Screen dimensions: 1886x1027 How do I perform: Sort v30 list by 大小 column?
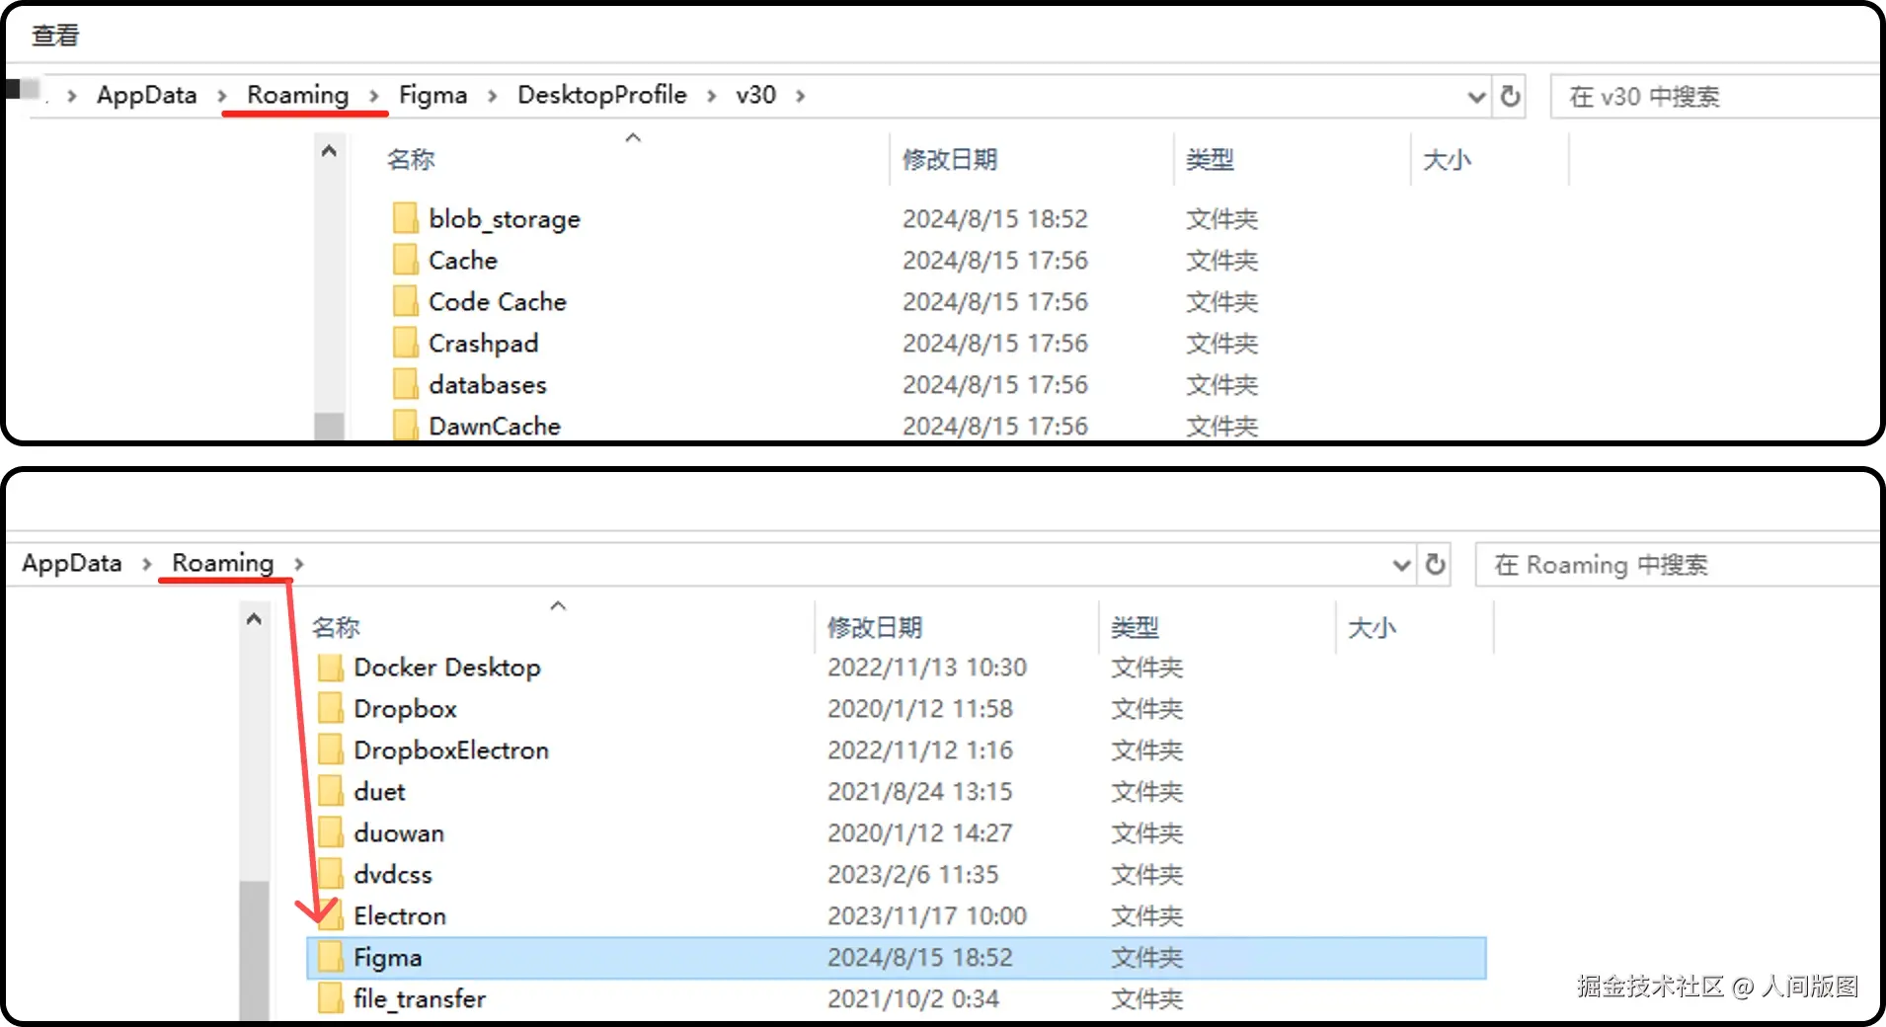pos(1447,159)
